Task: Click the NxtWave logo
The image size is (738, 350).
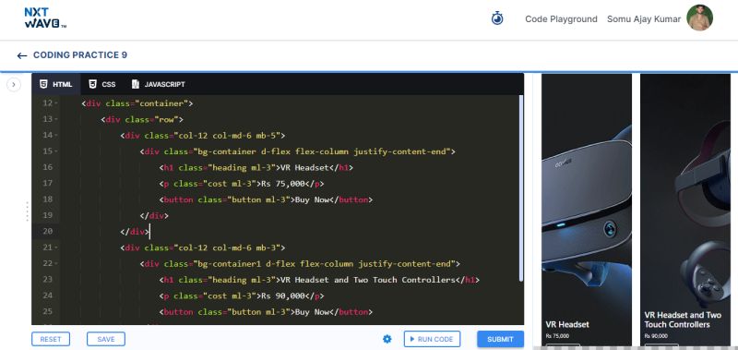Action: click(45, 18)
